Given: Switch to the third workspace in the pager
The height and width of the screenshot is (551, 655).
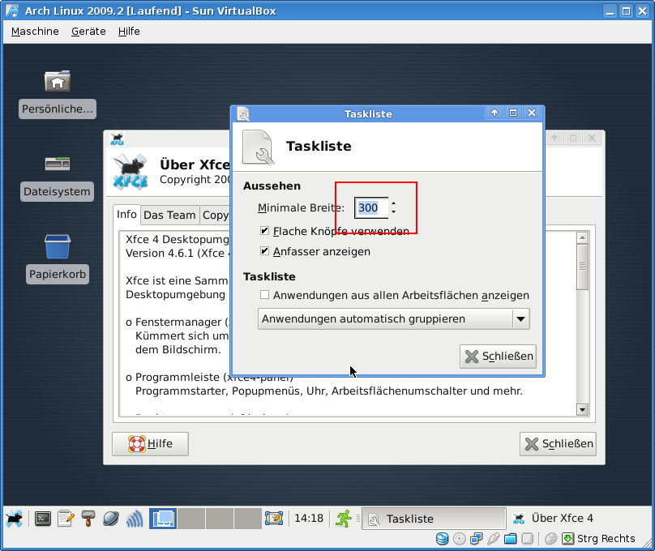Looking at the screenshot, I should [220, 519].
